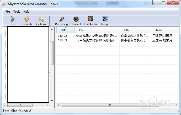The height and width of the screenshot is (115, 181).
Task: Click the title cell in the 119.92 row
Action: pos(134,36)
